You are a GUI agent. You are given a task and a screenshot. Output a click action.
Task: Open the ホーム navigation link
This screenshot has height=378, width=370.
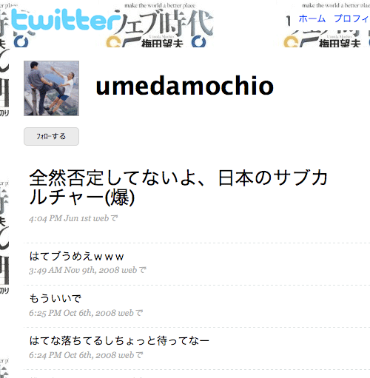(312, 18)
